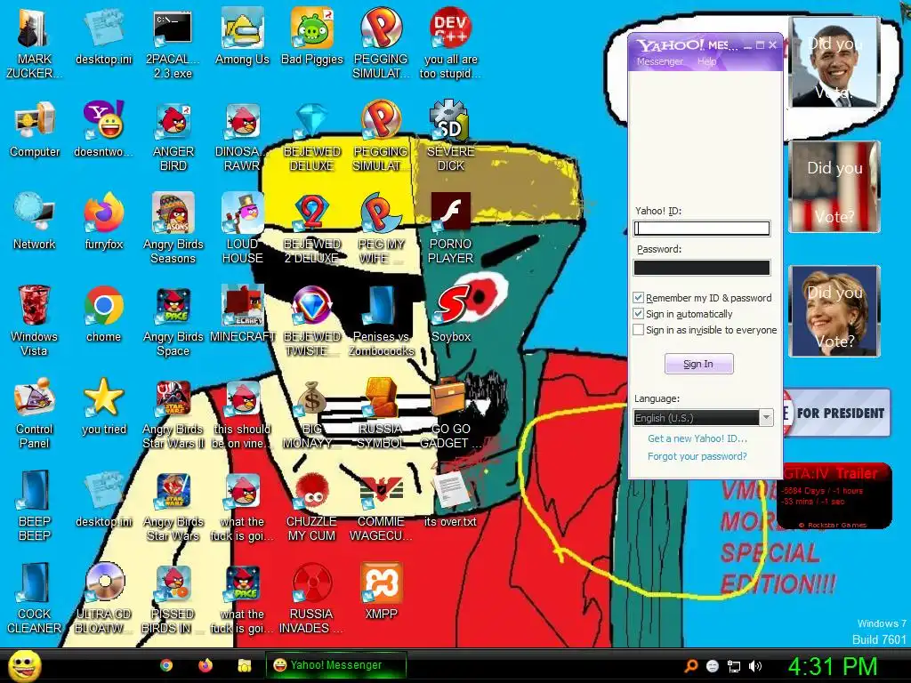The image size is (911, 683).
Task: Focus the Yahoo! ID input field
Action: (702, 229)
